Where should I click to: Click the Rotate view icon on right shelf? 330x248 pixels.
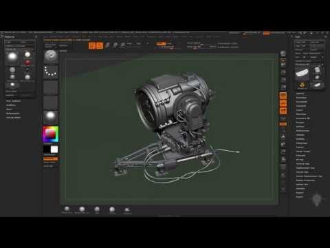point(283,159)
